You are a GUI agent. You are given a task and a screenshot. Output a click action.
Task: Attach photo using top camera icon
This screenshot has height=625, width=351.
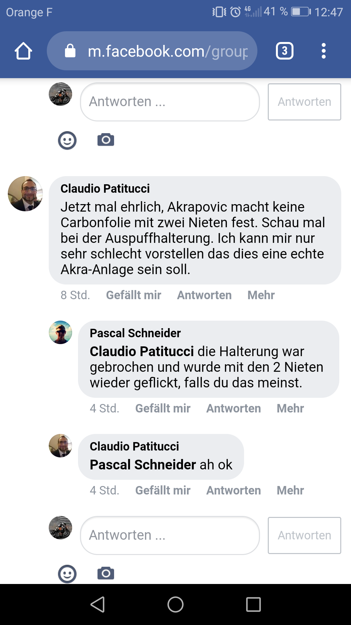[106, 140]
